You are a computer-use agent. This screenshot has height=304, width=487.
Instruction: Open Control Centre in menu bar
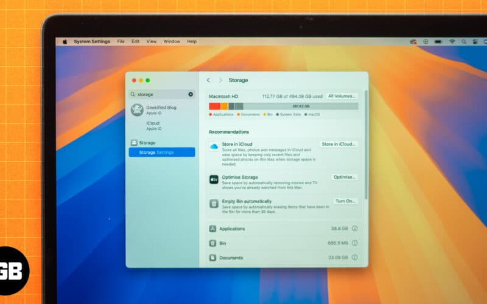click(475, 41)
